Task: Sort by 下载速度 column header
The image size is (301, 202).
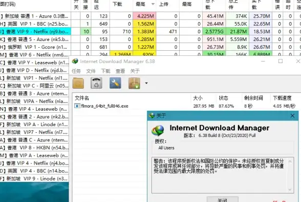Action: (x=282, y=98)
